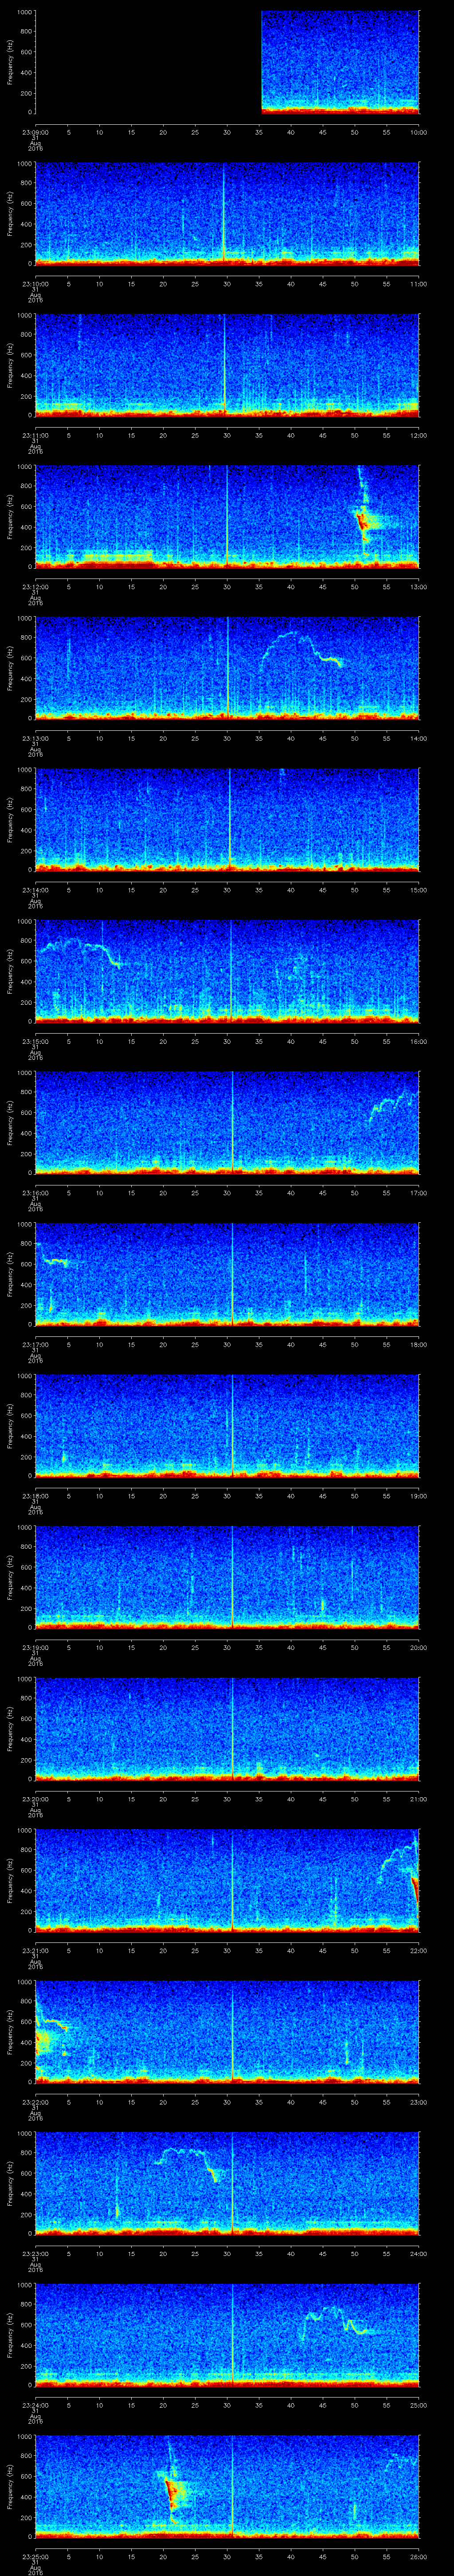
Task: Click the arched whistle contour in the 23:13:00 spectrogram
Action: (301, 650)
